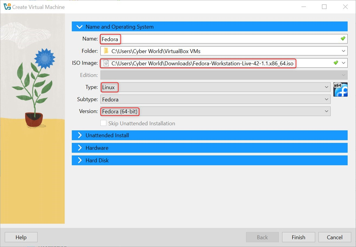Click the Version: label
The image size is (356, 247).
tap(88, 111)
